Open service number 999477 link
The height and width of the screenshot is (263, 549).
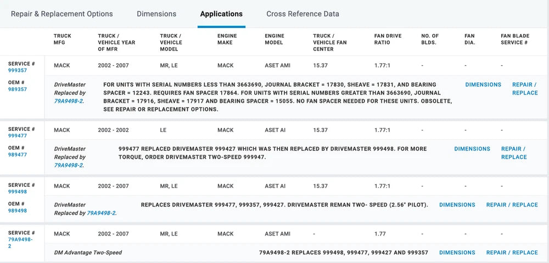click(18, 136)
